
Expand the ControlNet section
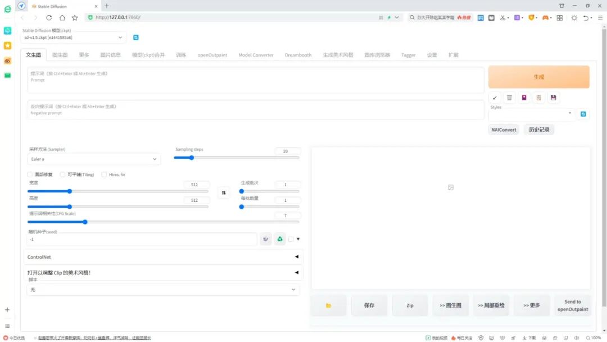pos(163,257)
